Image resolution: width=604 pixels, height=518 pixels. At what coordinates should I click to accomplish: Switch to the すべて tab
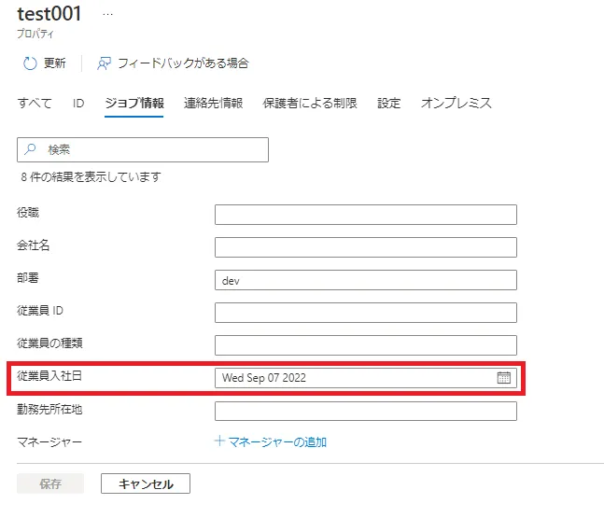tap(35, 104)
